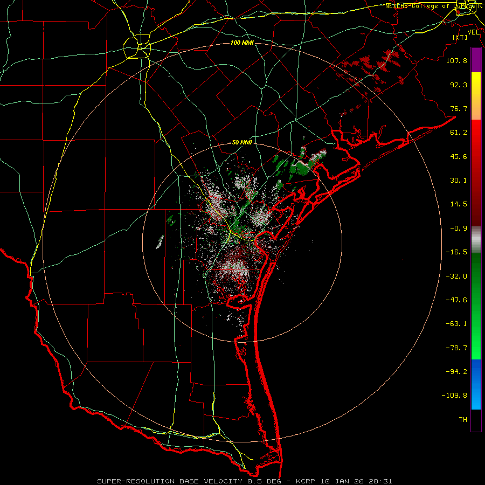
Task: Pick the purple segment of velocity color bar
Action: [476, 60]
